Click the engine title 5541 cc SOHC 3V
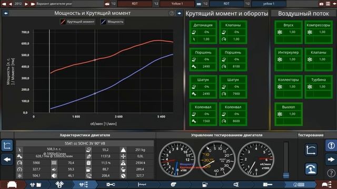Screen dimensions: 337x189 [x=85, y=143]
